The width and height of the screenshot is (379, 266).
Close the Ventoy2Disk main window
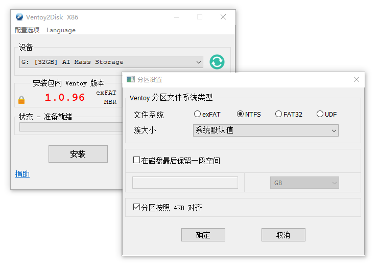[223, 17]
